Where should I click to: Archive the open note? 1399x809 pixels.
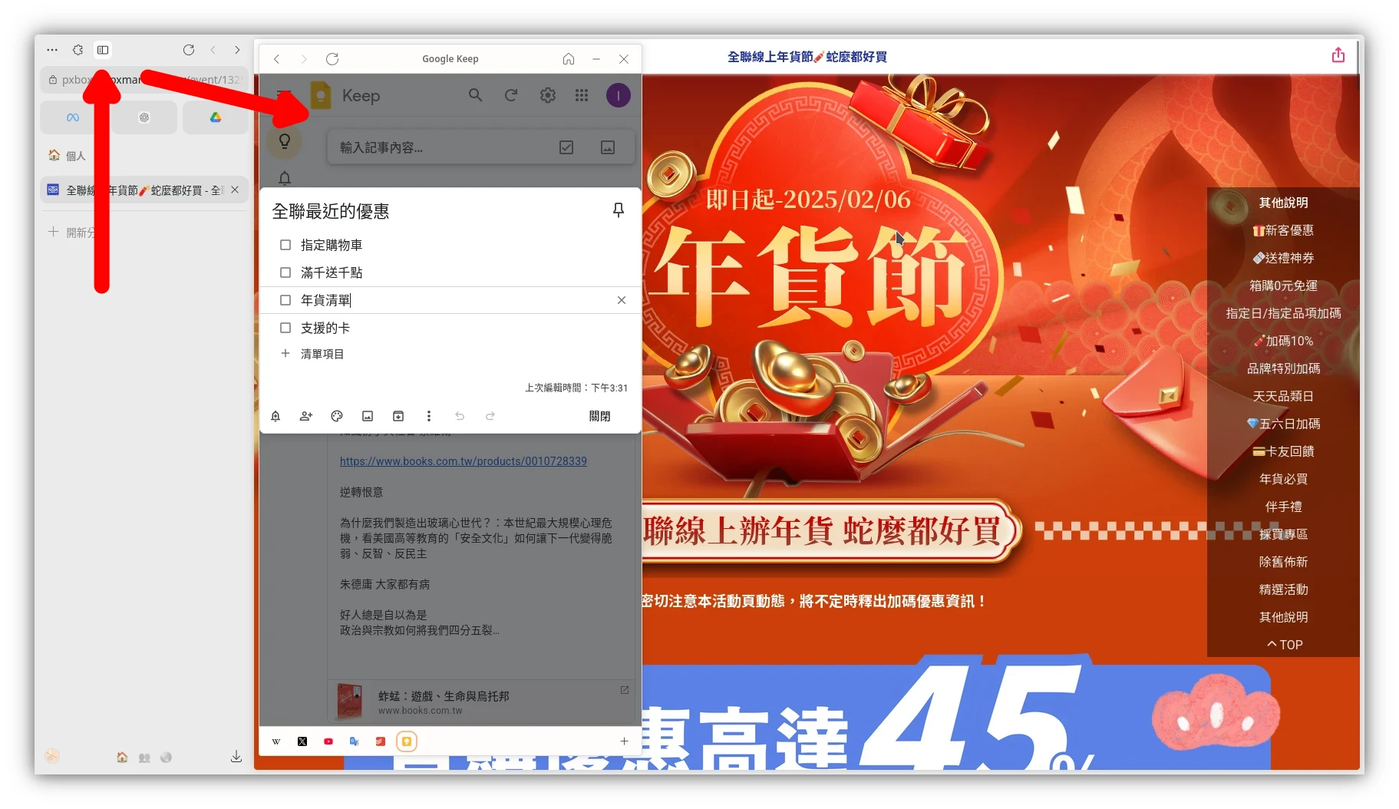click(x=398, y=416)
